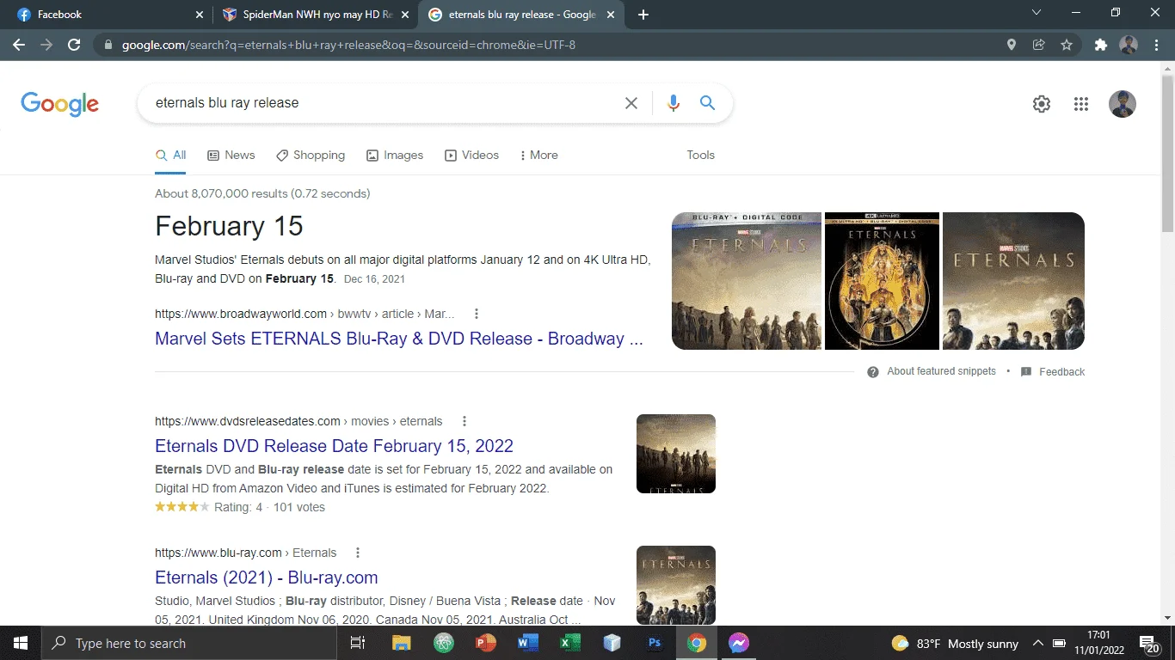The width and height of the screenshot is (1175, 660).
Task: Open the Tools options
Action: click(700, 155)
